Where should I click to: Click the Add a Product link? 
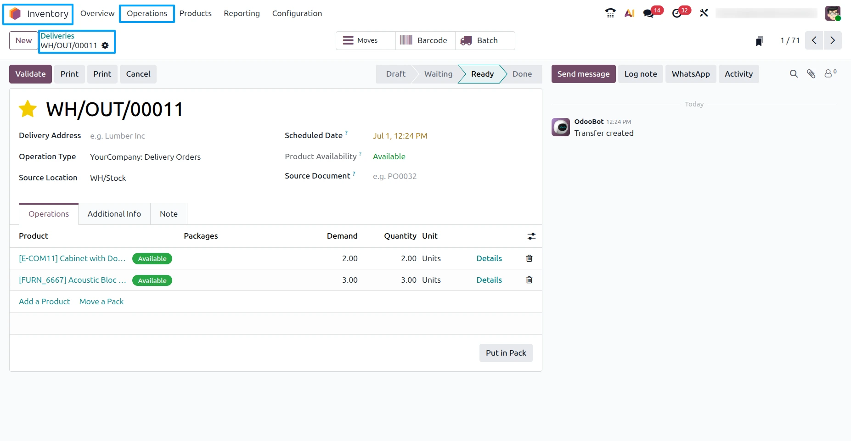point(45,301)
